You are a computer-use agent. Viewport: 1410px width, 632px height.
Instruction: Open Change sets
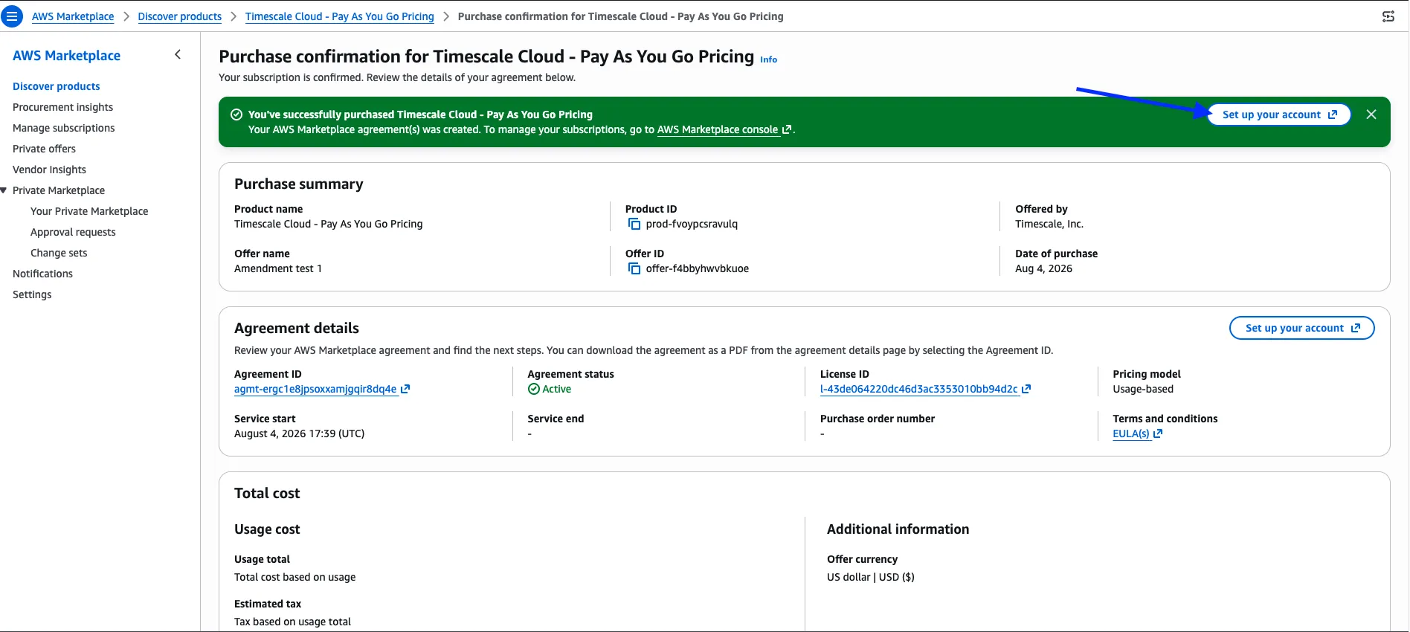coord(59,253)
